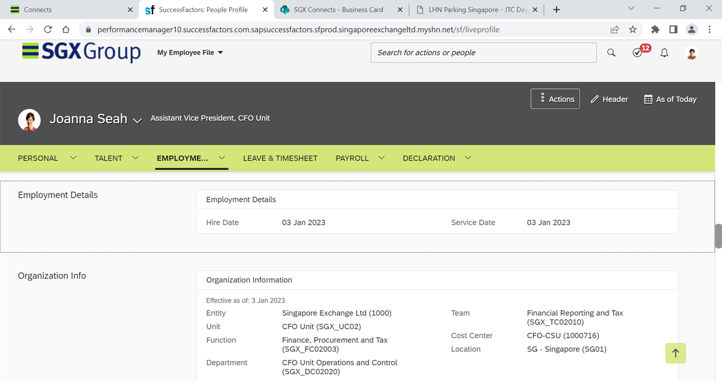Click the browser address bar URL
The width and height of the screenshot is (722, 381).
pos(298,30)
